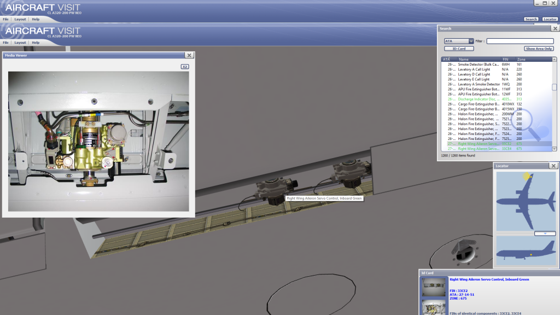Screen dimensions: 560x315
Task: Click the AIRCRAFT VISIT logo in the top header
Action: coord(43,8)
